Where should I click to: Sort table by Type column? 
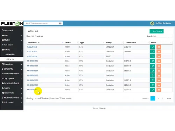pyautogui.click(x=92, y=43)
